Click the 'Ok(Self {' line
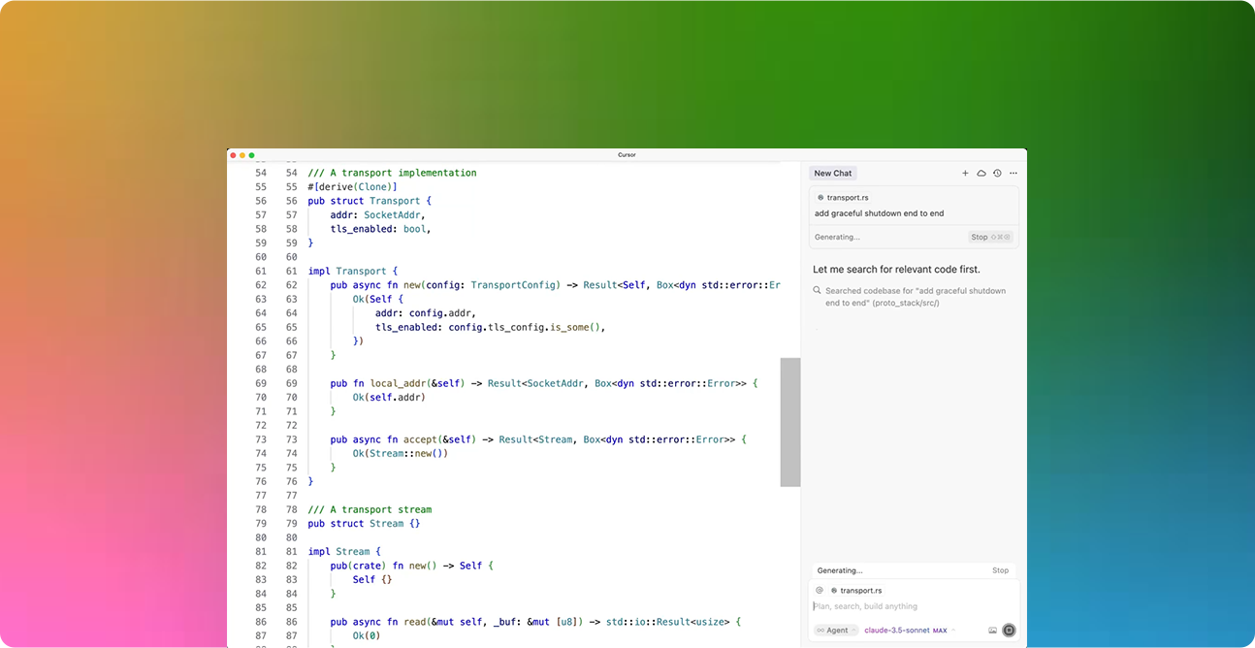 (x=377, y=299)
